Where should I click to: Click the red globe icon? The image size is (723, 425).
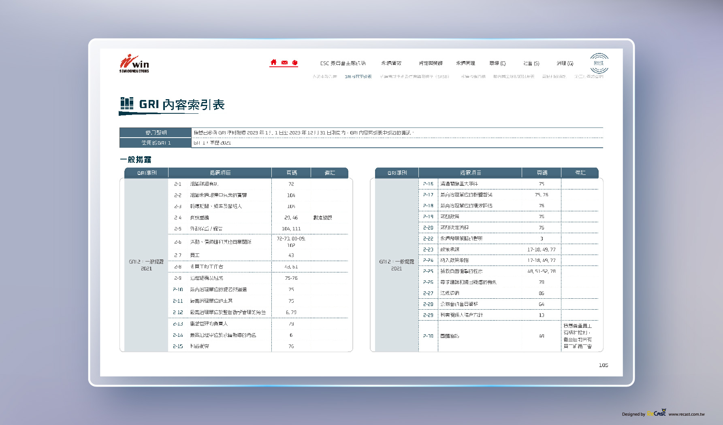pos(295,63)
